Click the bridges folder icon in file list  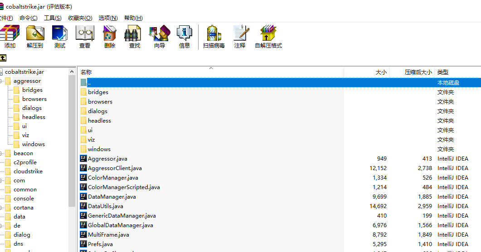pyautogui.click(x=83, y=92)
